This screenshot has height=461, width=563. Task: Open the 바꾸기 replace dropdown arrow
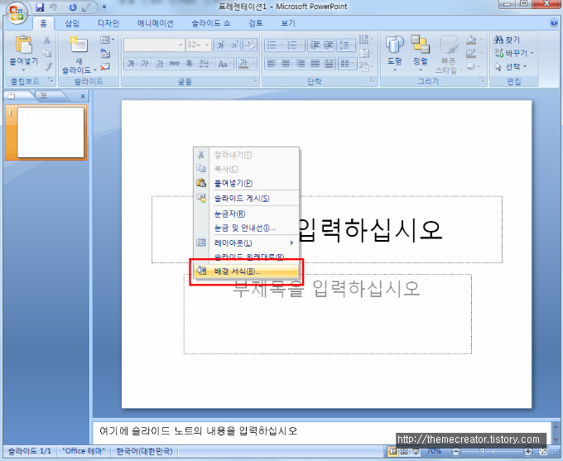(x=532, y=53)
